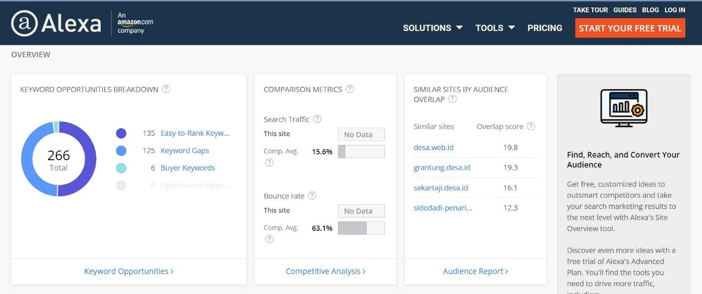Expand the Solutions dropdown menu
The height and width of the screenshot is (294, 702).
[433, 28]
